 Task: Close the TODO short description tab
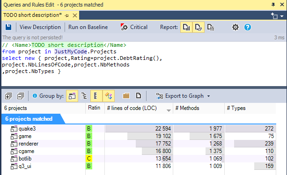(75, 15)
